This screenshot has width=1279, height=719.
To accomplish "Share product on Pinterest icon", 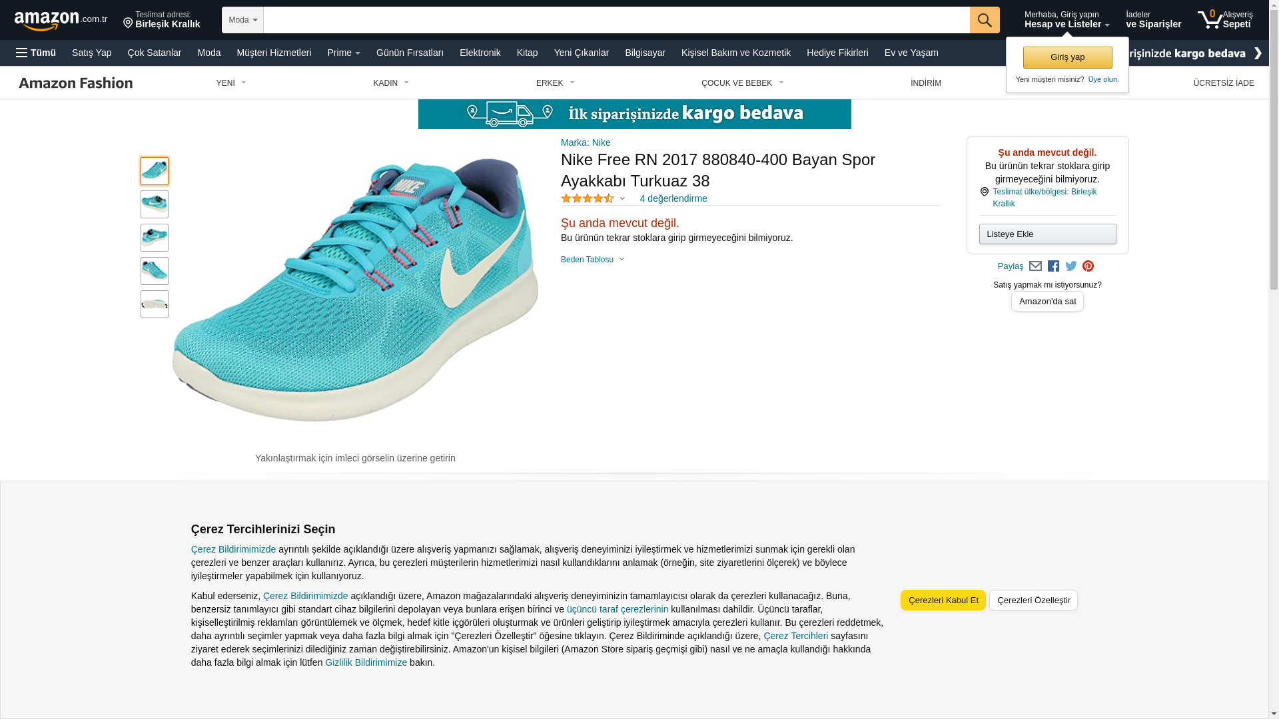I will pyautogui.click(x=1088, y=266).
